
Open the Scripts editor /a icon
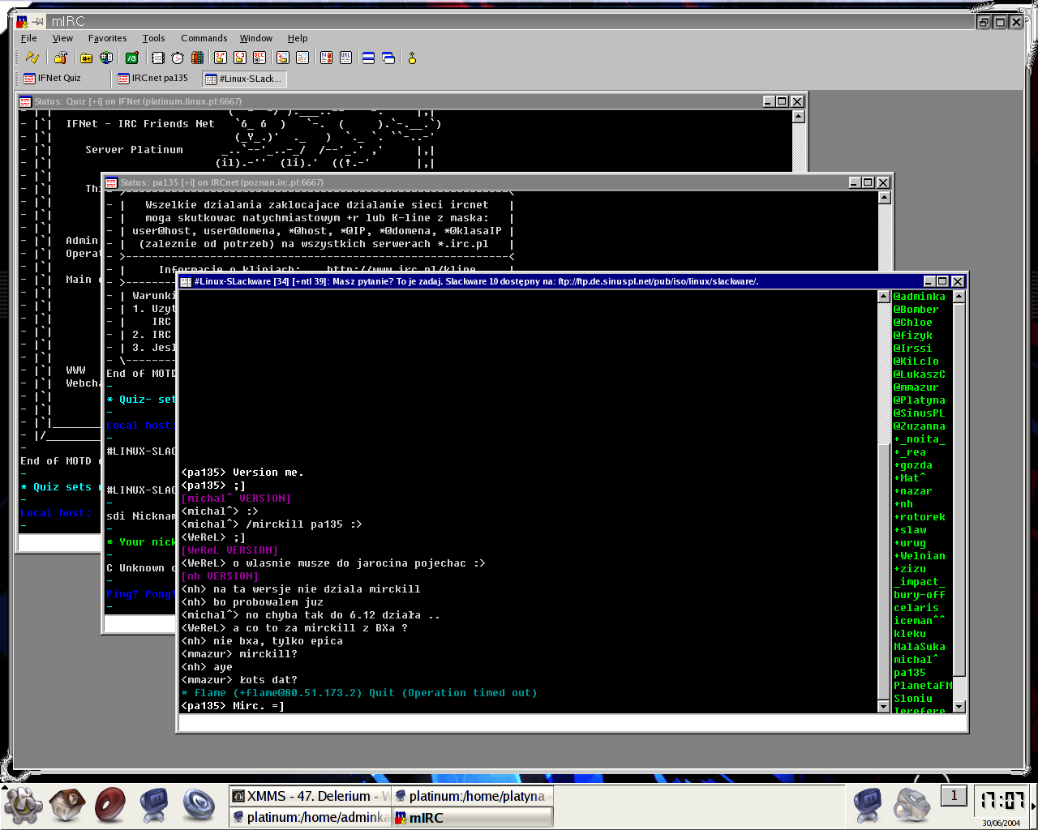point(132,58)
